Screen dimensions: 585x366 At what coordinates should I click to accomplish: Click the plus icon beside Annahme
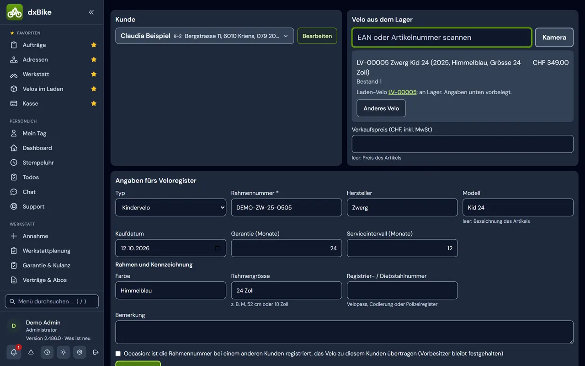14,236
